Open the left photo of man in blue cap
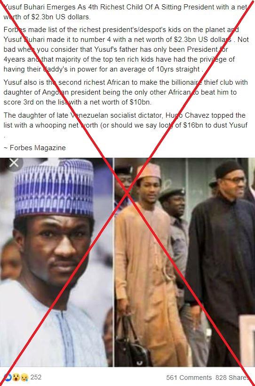Viewport: 255px width, 386px height. (56, 262)
